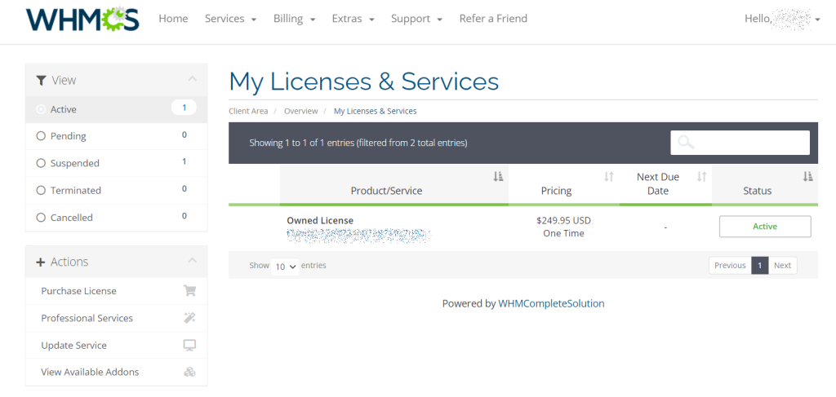
Task: Open the Services dropdown menu
Action: pos(230,19)
